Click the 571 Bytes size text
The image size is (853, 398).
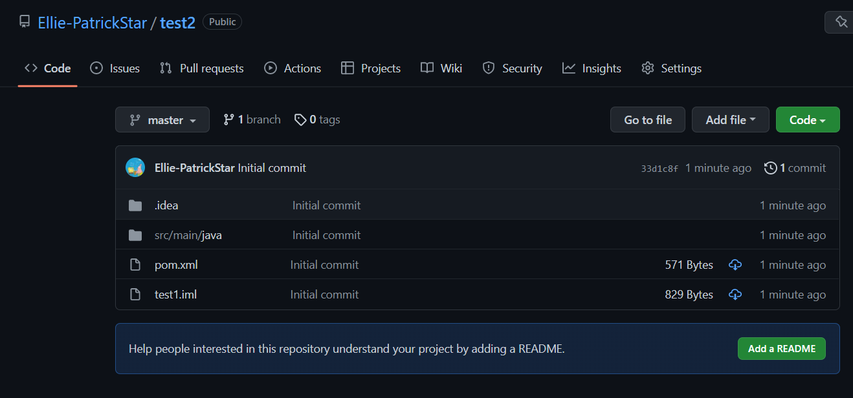(x=689, y=265)
